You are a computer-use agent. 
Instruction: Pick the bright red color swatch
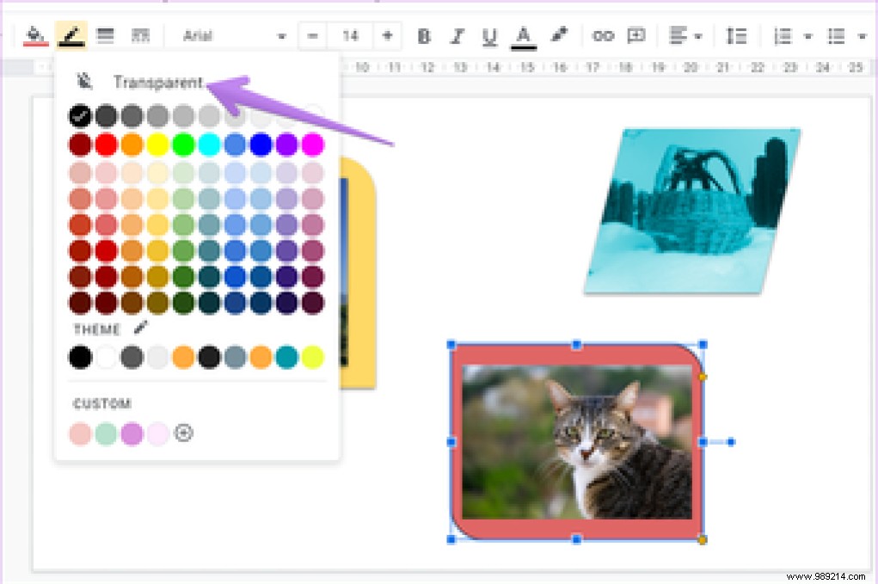tap(106, 144)
